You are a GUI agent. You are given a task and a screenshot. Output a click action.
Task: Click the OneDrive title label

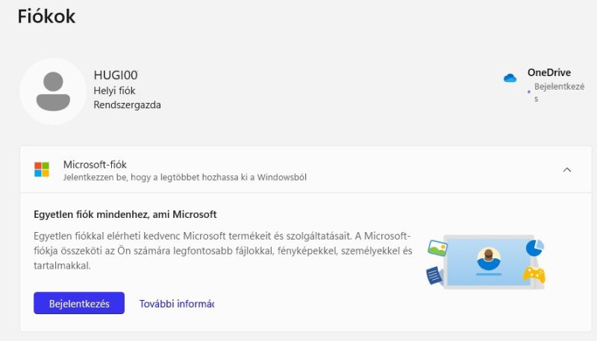[549, 72]
